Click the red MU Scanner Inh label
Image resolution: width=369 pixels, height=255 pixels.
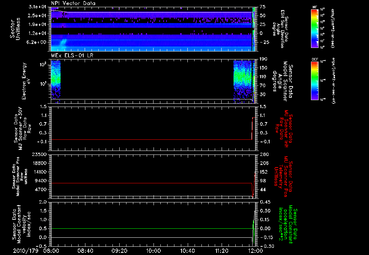(x=284, y=129)
